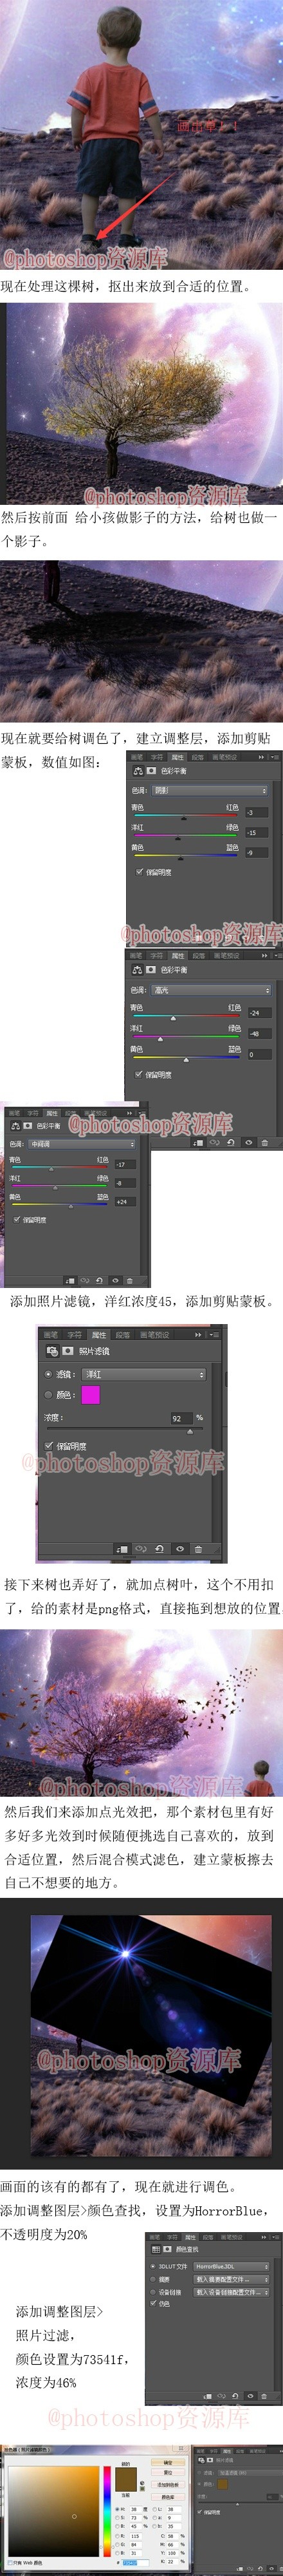The image size is (283, 2576).
Task: Select the 摘要 radio button
Action: coord(153,2280)
